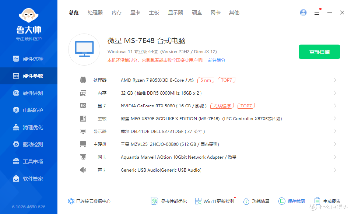Click the 硬件体检 monitor icon
This screenshot has height=214, width=351.
pyautogui.click(x=16, y=59)
